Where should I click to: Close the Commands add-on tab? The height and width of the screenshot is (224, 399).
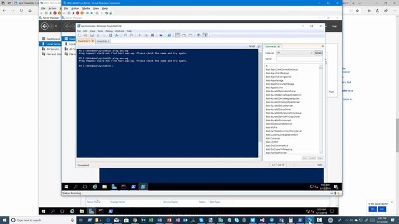tap(279, 47)
